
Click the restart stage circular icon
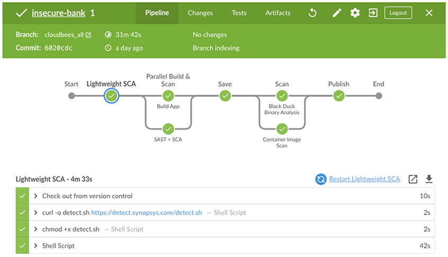click(x=320, y=179)
